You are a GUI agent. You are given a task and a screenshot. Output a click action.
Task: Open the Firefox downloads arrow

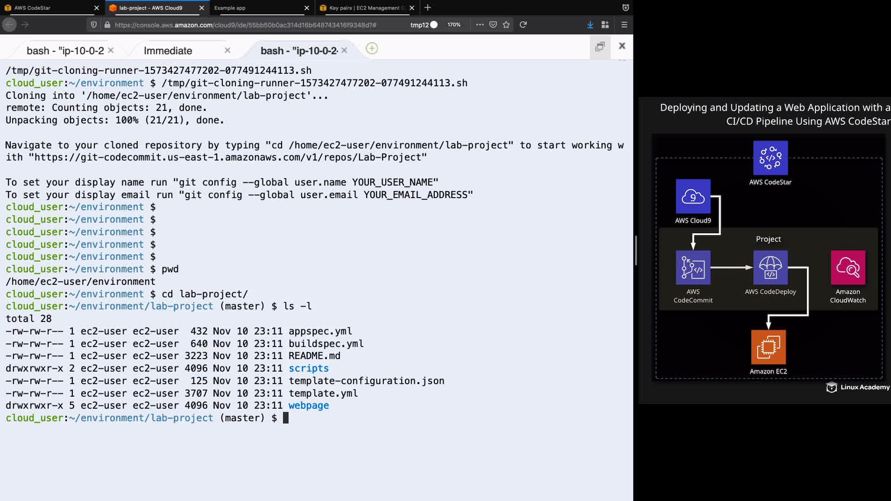(590, 25)
